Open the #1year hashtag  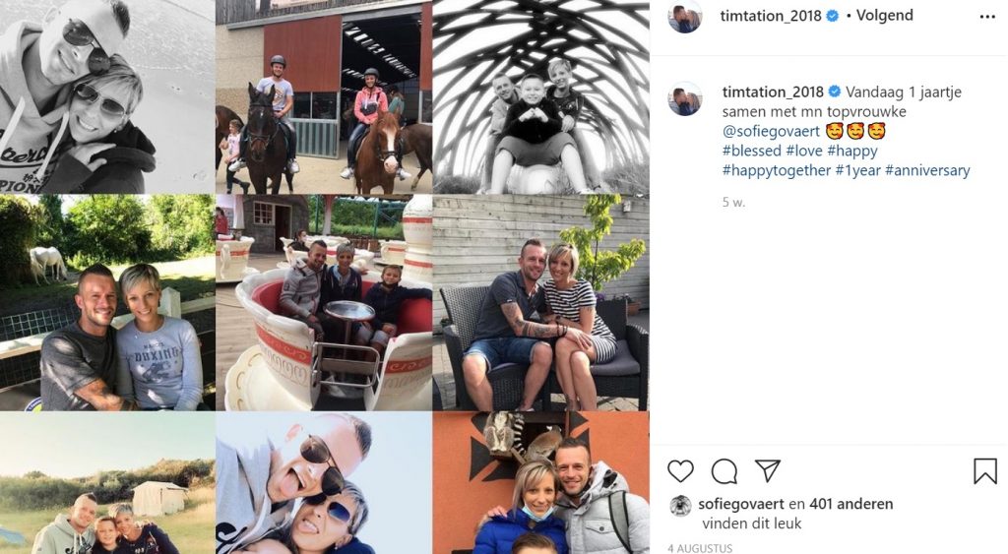click(x=857, y=170)
